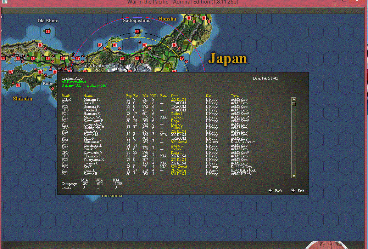Open unit 252 Ku S-1 in Fukuyama, K. row

(178, 160)
